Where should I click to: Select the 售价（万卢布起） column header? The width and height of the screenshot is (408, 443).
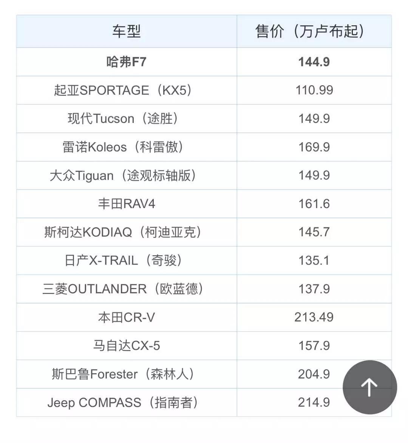[x=314, y=31]
